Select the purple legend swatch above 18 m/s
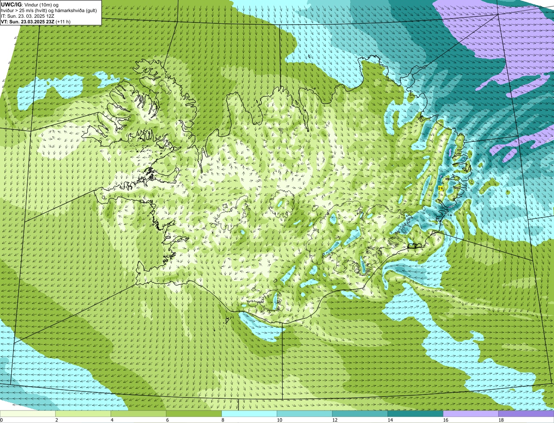Viewport: 554px width, 423px height. 526,414
